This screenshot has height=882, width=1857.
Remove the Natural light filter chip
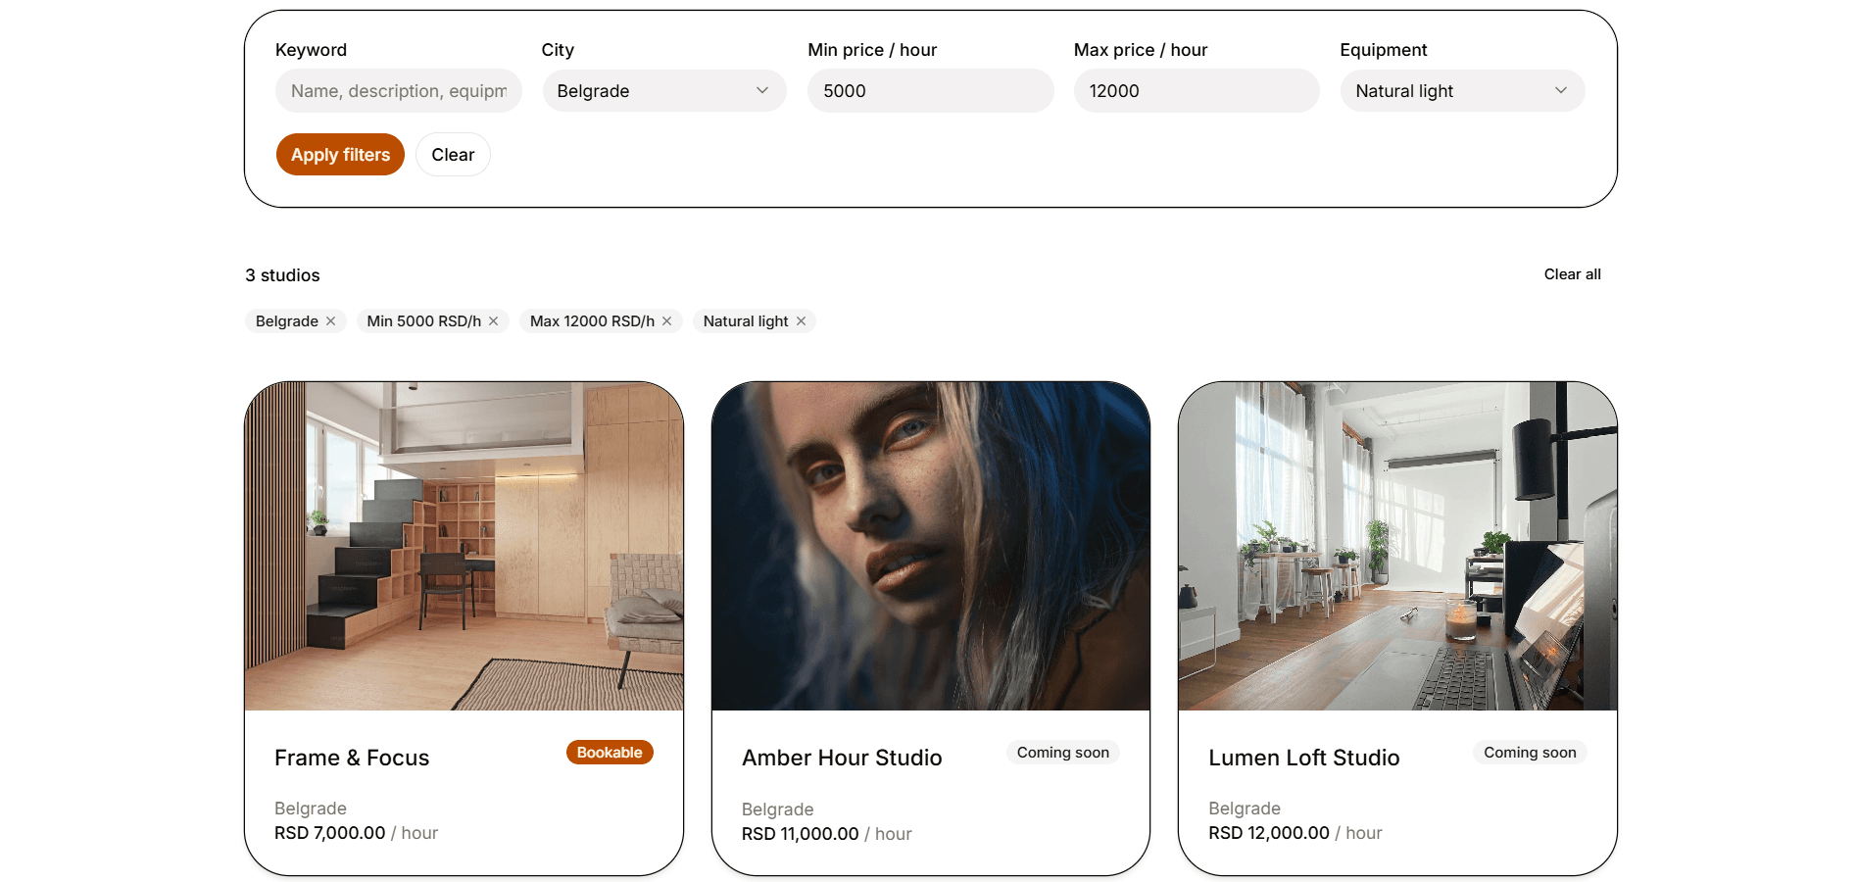click(801, 321)
